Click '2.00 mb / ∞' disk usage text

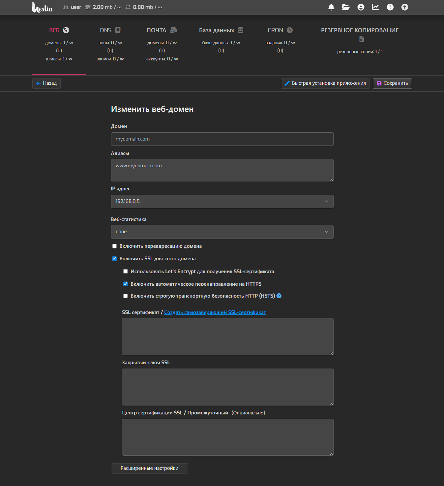[107, 7]
